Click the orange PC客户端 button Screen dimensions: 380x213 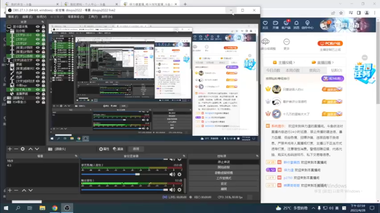pos(330,44)
